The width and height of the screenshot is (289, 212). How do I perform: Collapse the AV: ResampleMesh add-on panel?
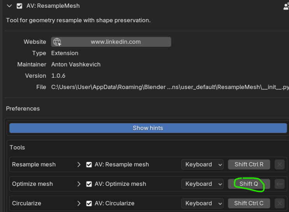tap(9, 6)
